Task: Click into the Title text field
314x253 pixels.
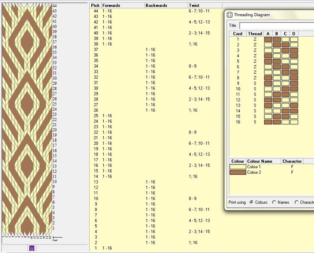Action: click(277, 26)
